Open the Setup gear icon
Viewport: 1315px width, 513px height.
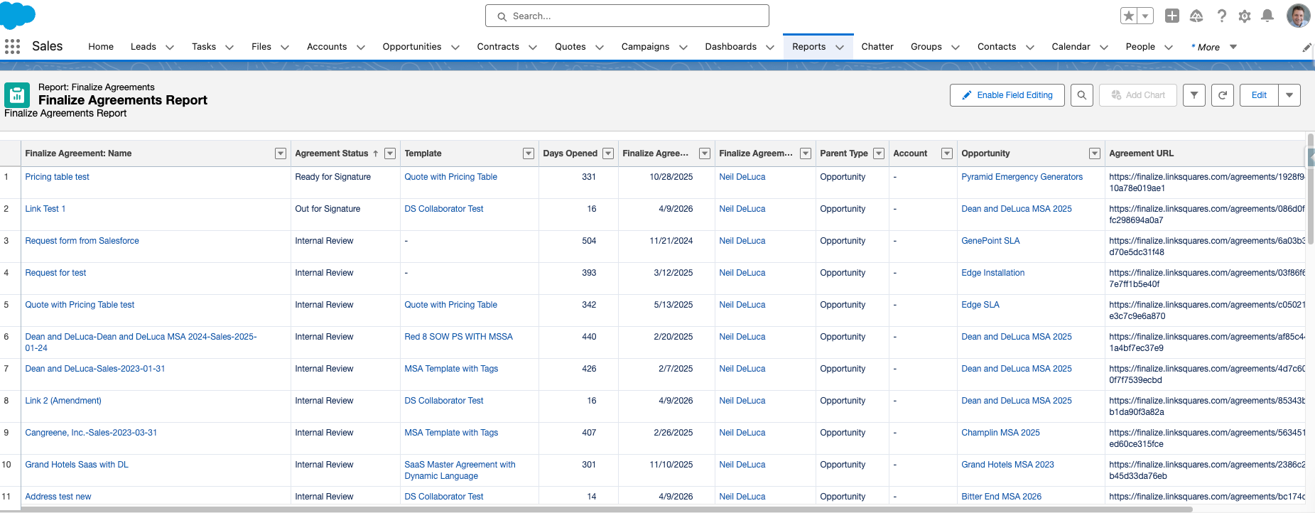pos(1244,16)
